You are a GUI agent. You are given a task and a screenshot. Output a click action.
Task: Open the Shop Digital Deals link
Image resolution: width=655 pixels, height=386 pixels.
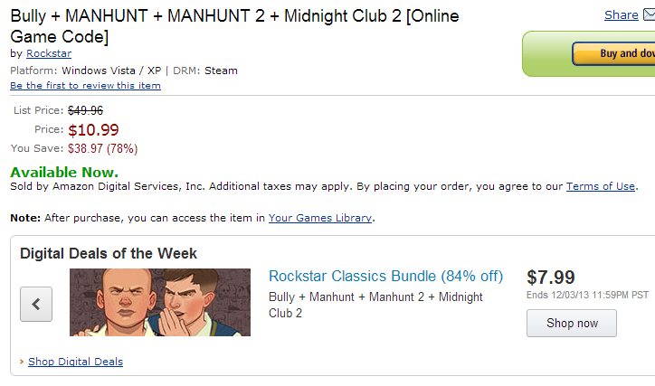click(x=76, y=362)
